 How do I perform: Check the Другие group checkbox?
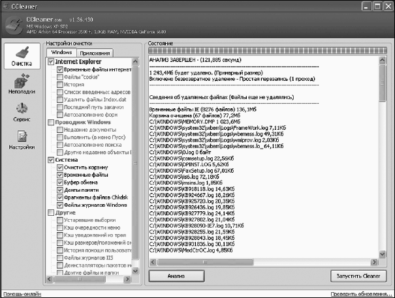[x=52, y=212]
